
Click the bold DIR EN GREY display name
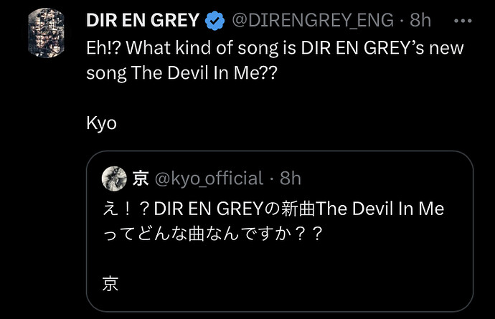pos(143,20)
